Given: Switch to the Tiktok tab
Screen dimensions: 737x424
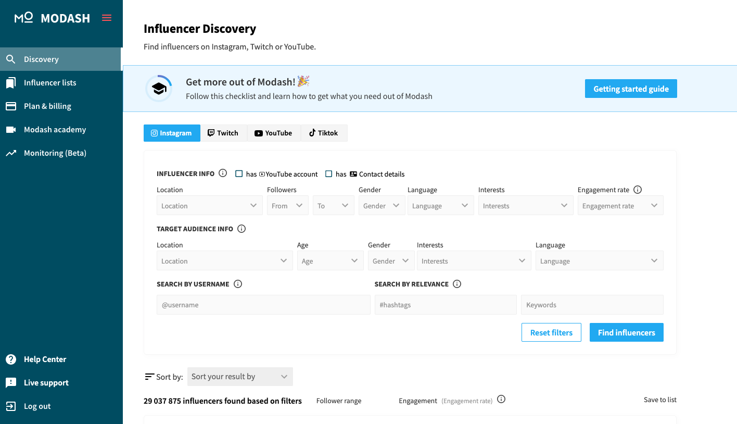Looking at the screenshot, I should (x=324, y=133).
